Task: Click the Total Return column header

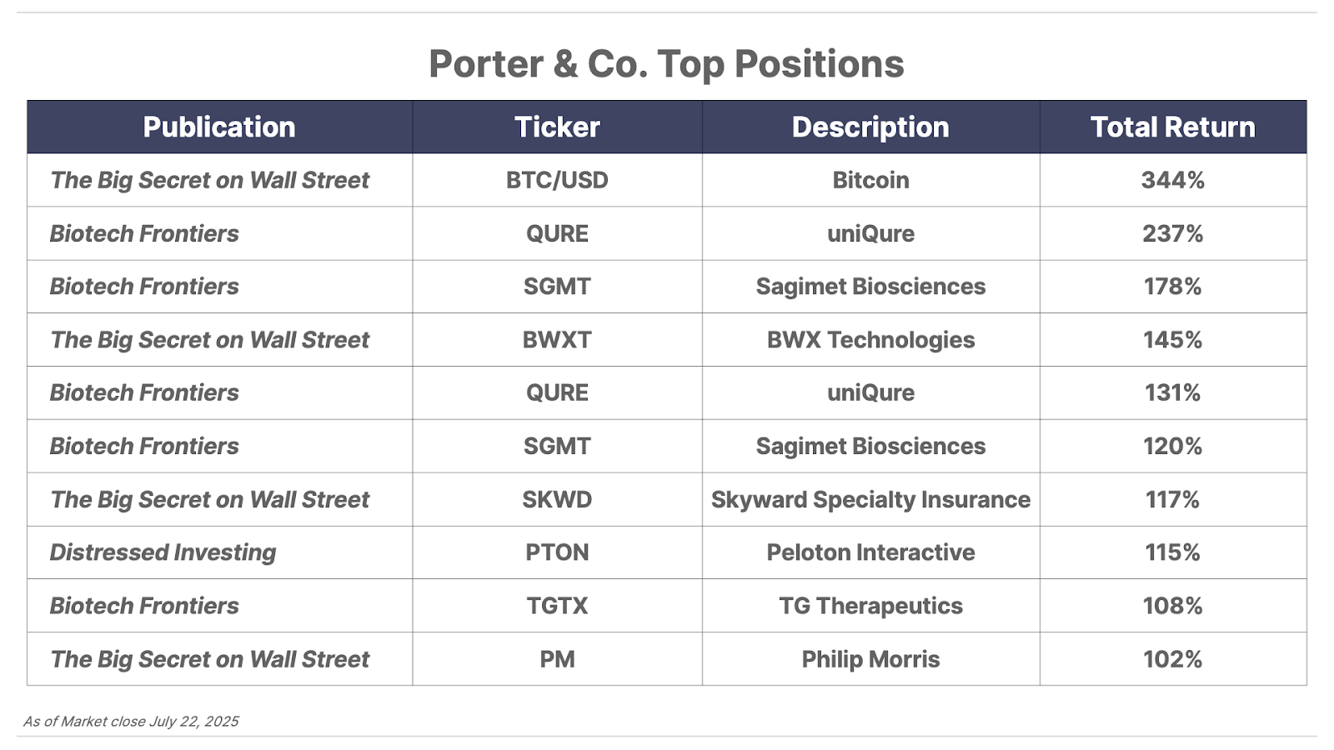Action: click(x=1173, y=127)
